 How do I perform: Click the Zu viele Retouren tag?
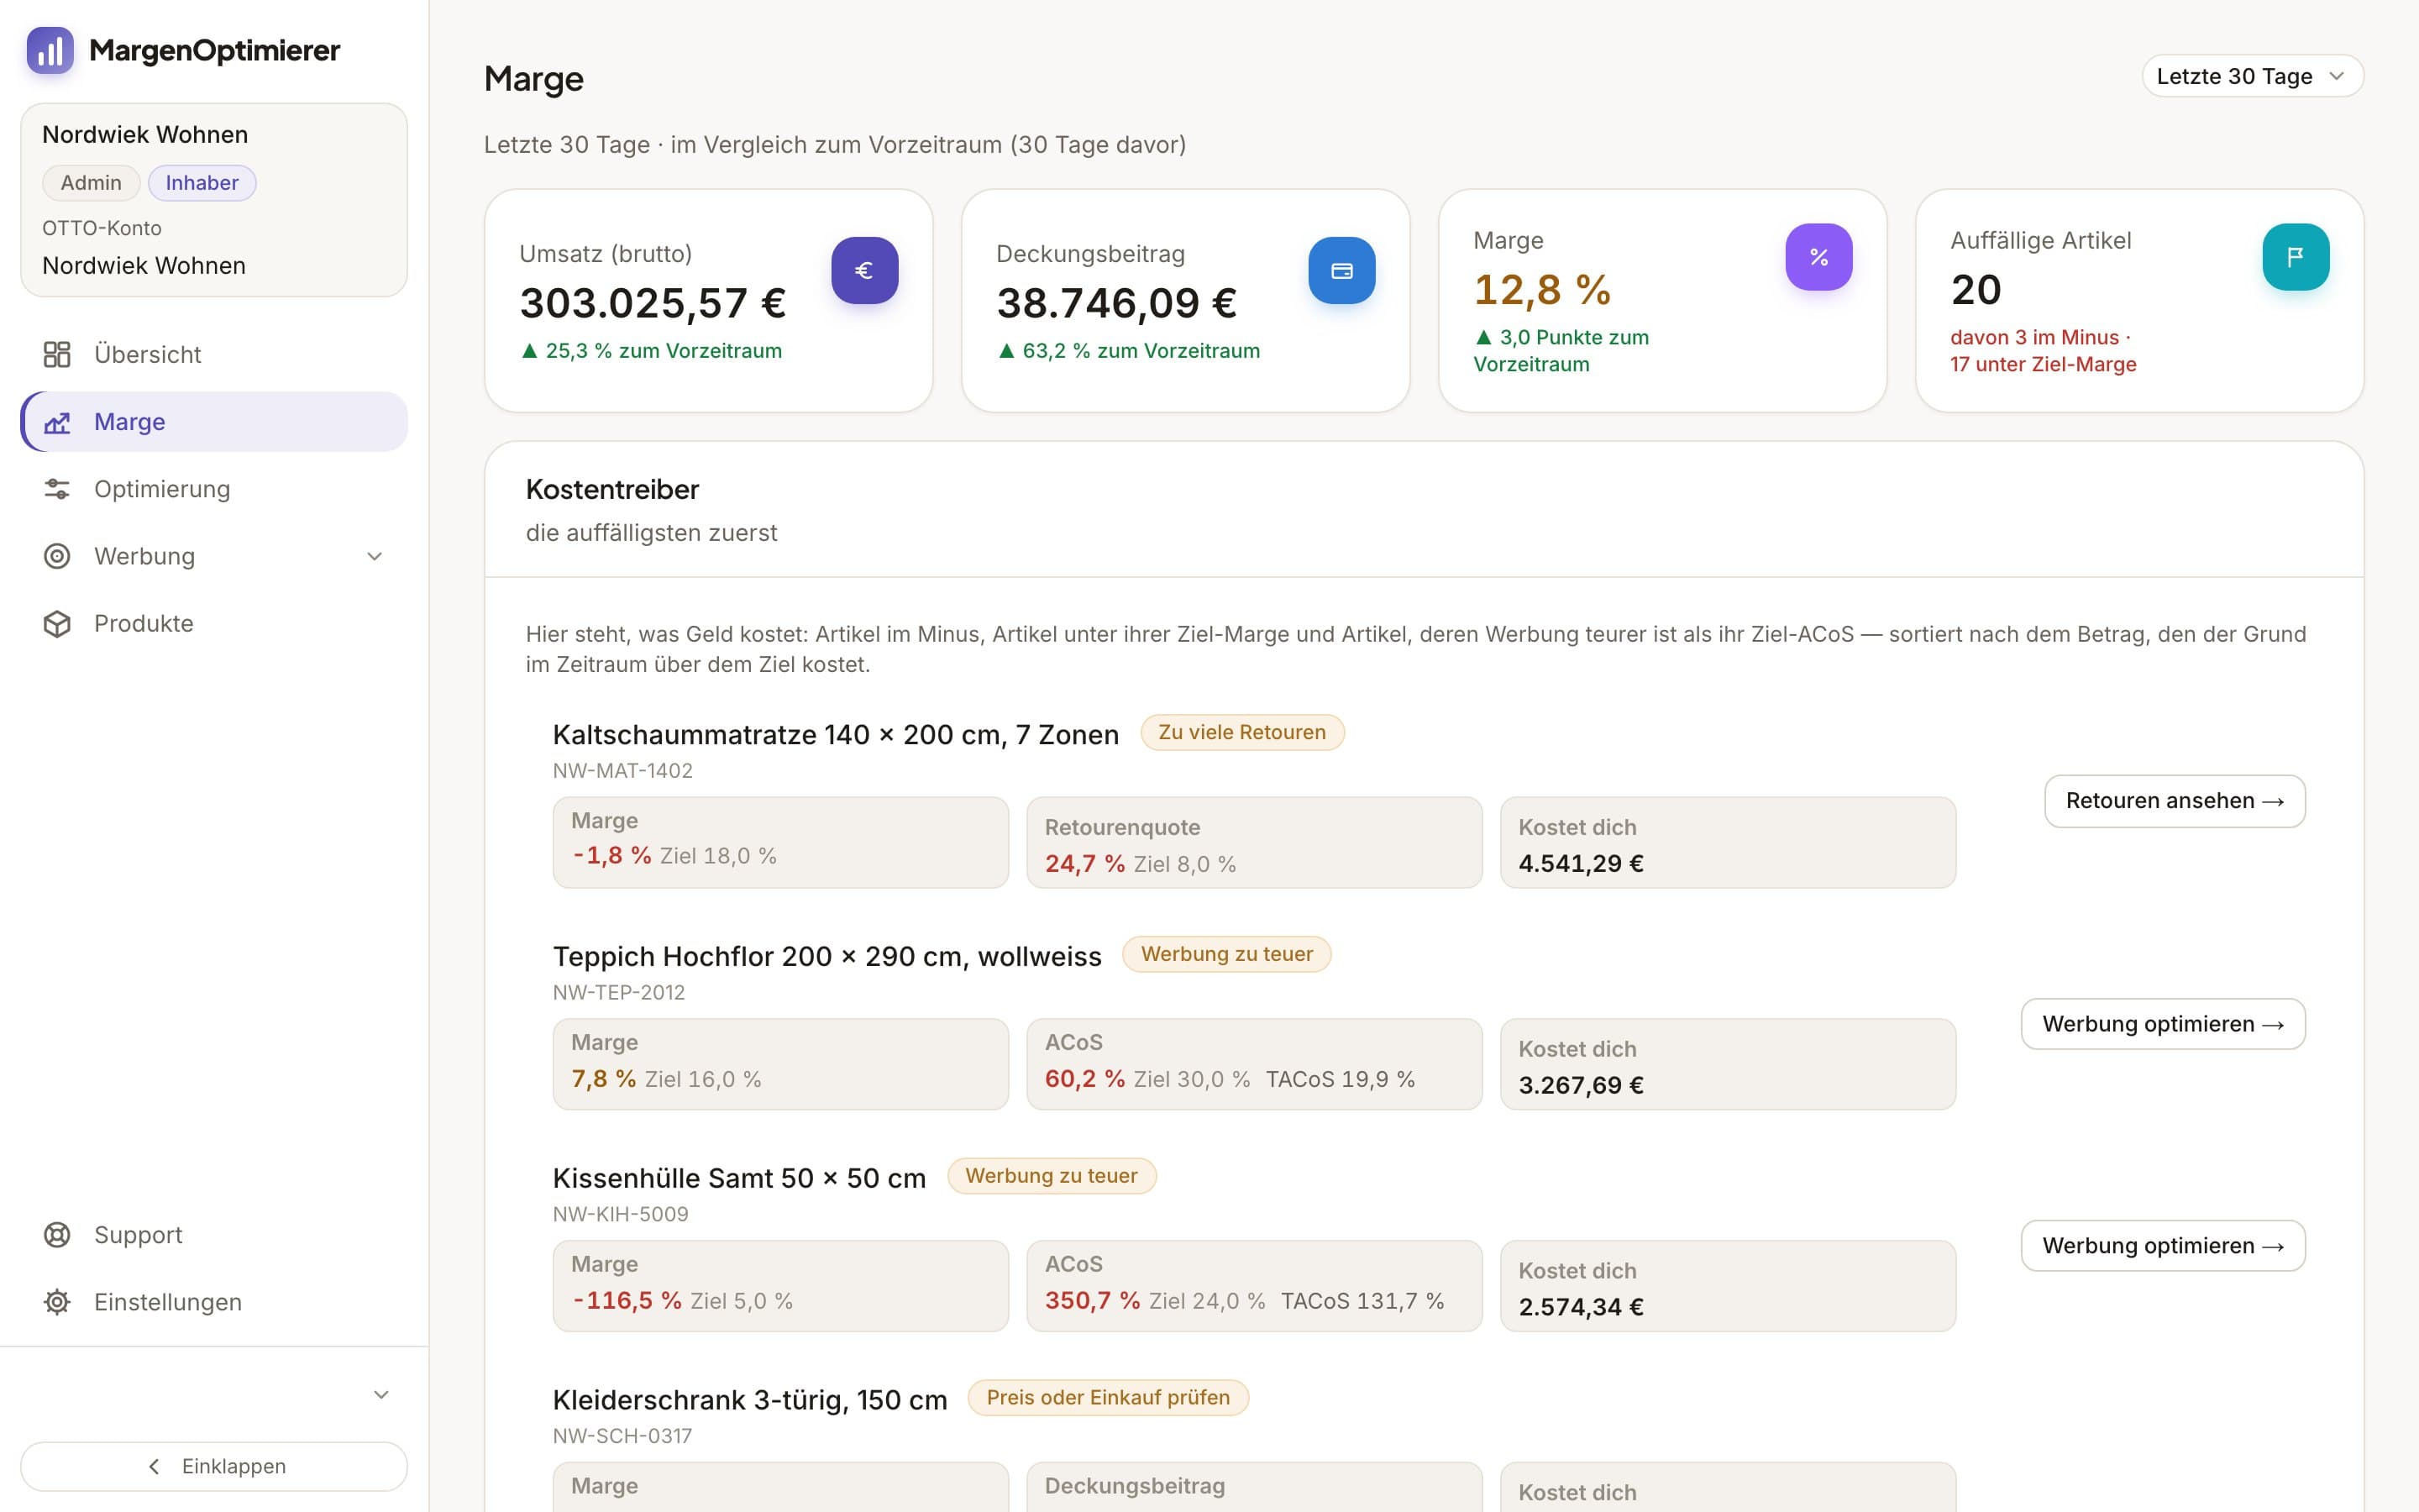tap(1241, 732)
